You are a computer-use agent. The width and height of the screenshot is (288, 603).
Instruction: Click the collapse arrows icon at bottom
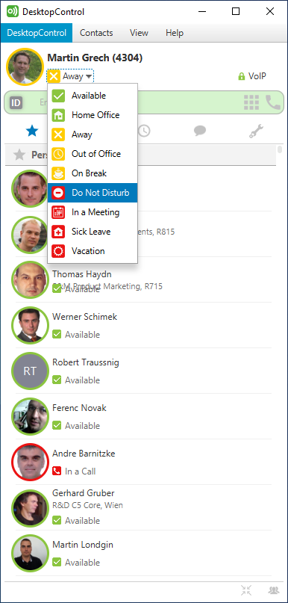(246, 590)
